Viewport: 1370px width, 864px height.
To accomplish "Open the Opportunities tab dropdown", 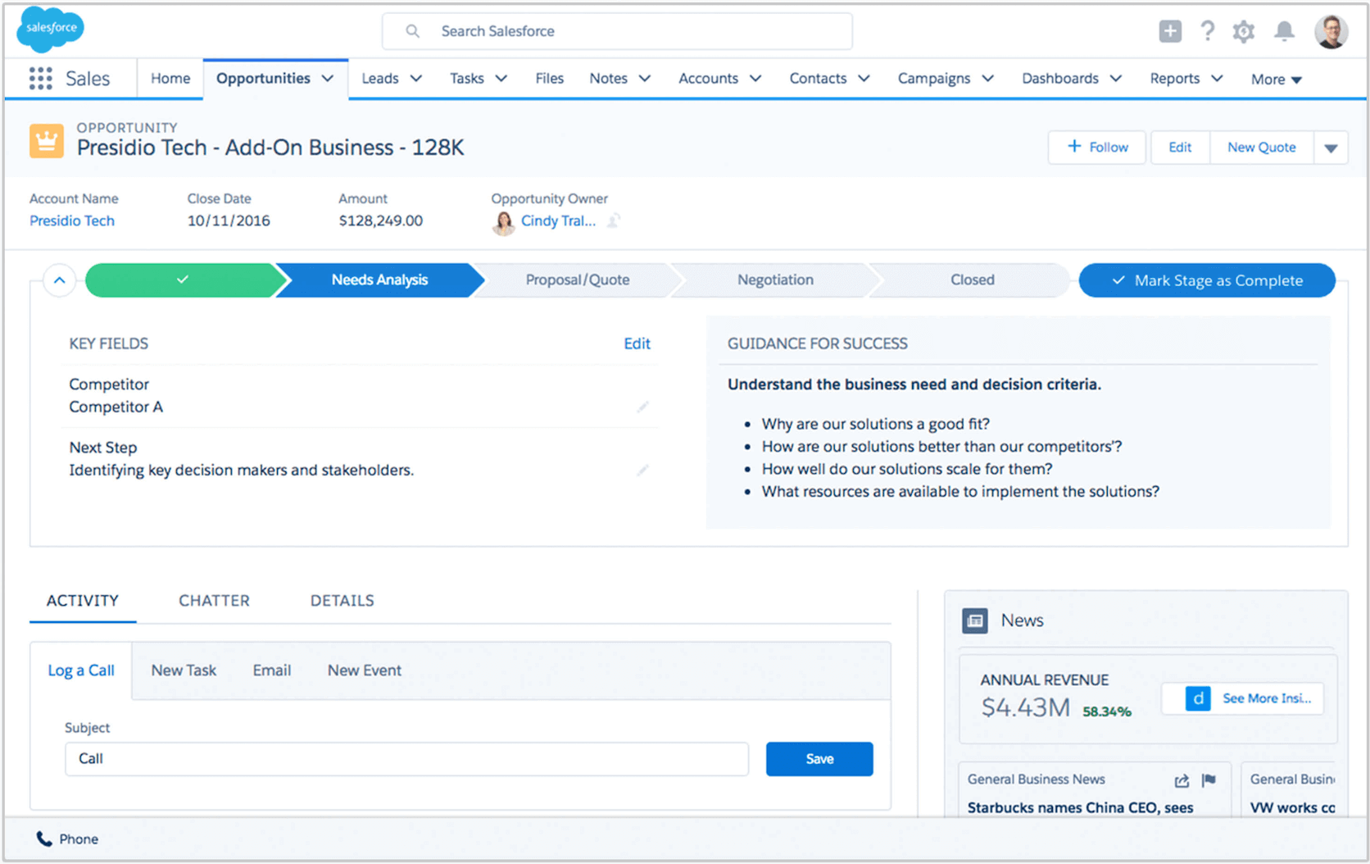I will tap(329, 78).
